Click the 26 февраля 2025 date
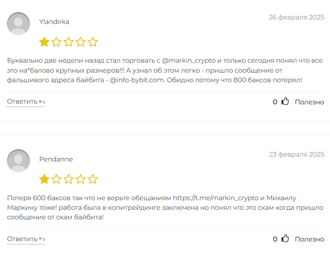The height and width of the screenshot is (254, 330). pyautogui.click(x=297, y=17)
